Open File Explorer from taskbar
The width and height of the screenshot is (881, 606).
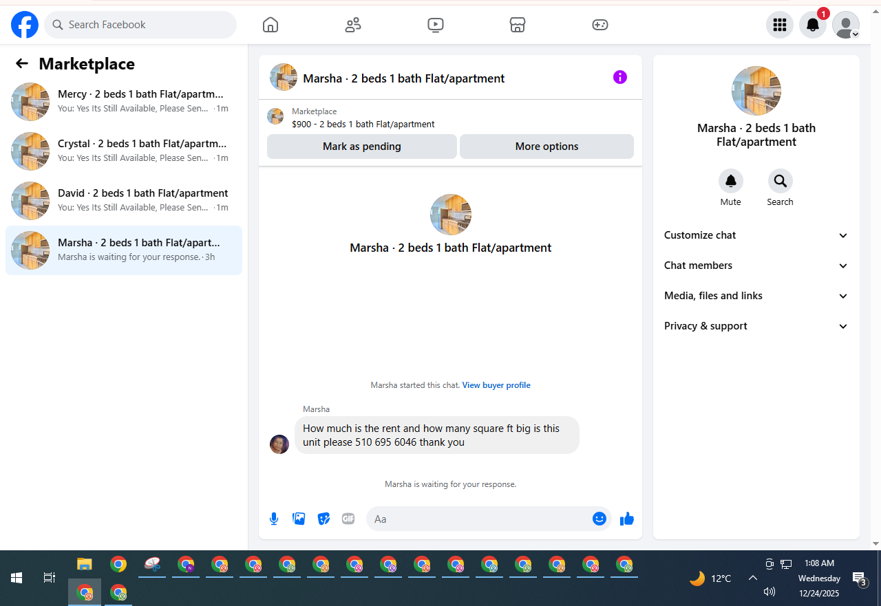(84, 565)
